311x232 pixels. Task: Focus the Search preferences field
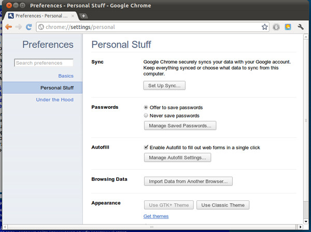coord(44,63)
